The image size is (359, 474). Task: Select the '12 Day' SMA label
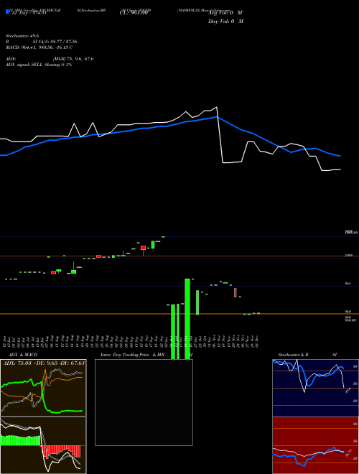point(28,13)
